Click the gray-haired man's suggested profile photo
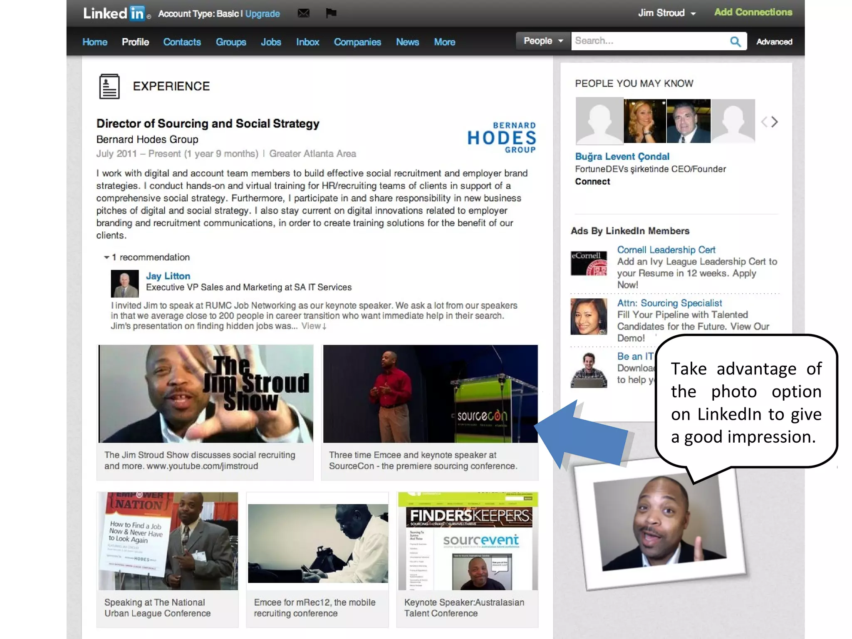This screenshot has width=852, height=639. click(x=689, y=121)
